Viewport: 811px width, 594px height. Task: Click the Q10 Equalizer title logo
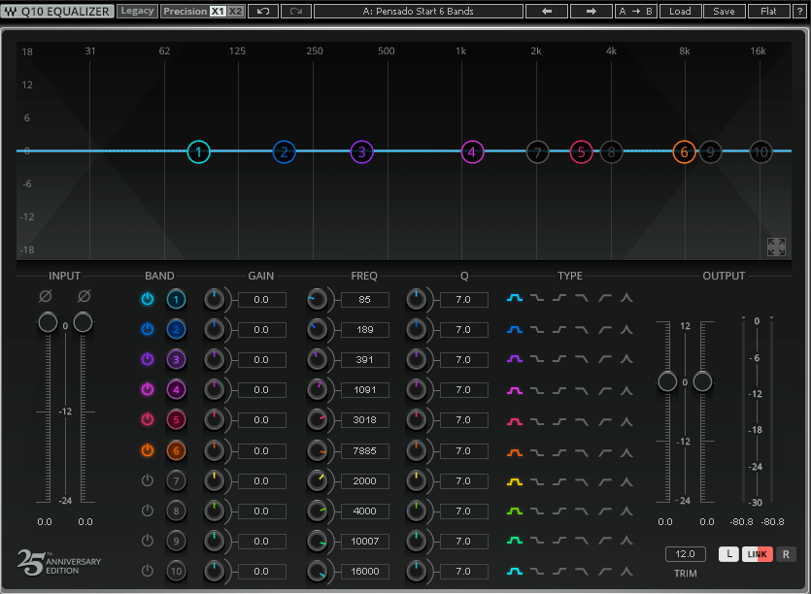pos(57,11)
